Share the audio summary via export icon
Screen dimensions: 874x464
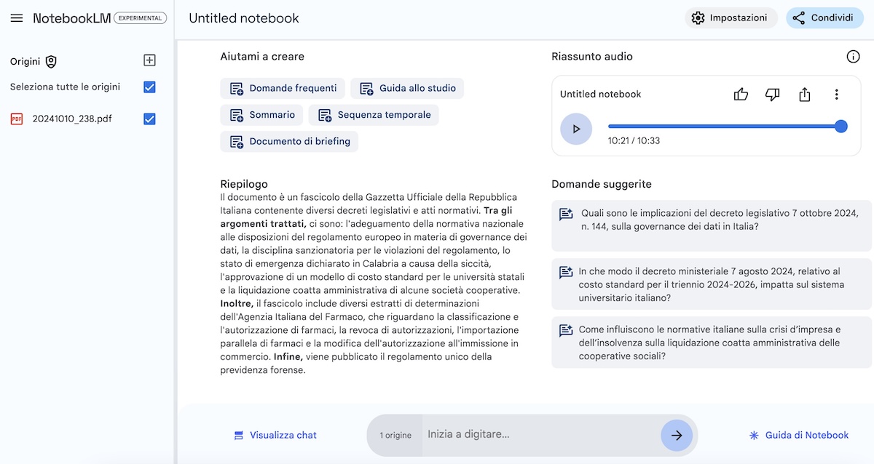(x=805, y=95)
